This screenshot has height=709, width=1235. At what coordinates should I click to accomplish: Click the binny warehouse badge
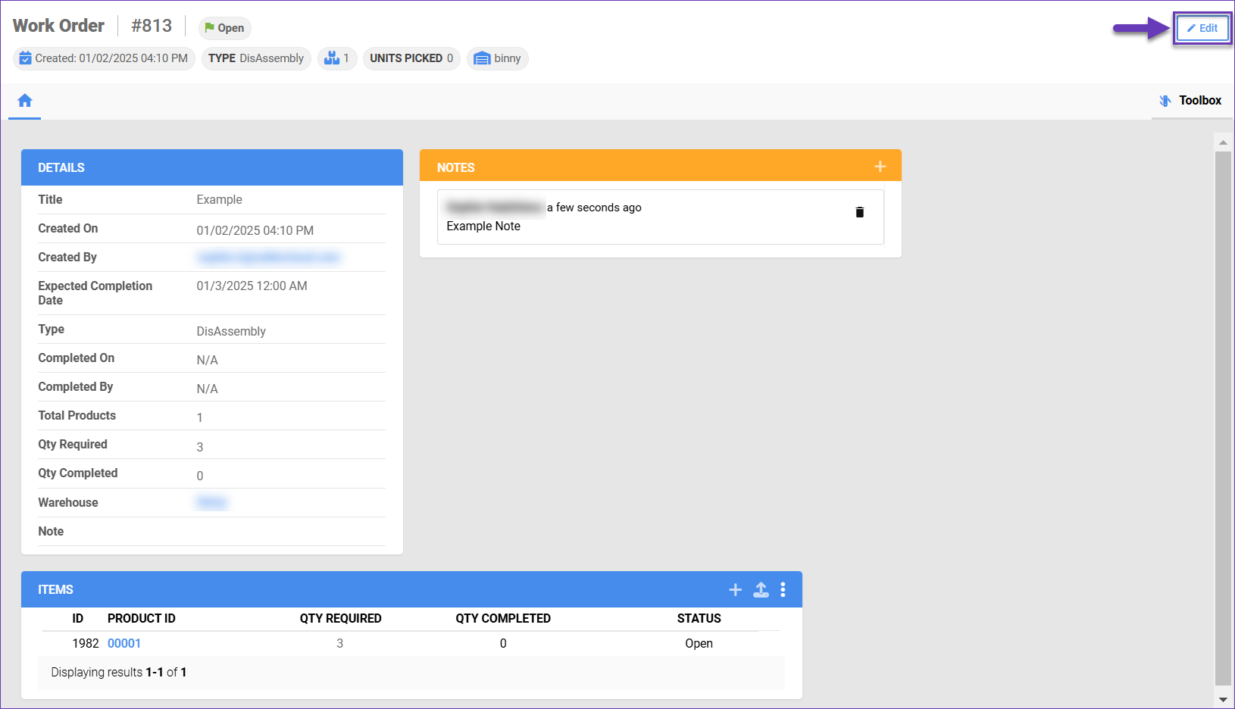tap(498, 58)
